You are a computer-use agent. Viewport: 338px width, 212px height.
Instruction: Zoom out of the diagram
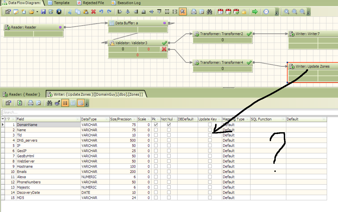294,12
